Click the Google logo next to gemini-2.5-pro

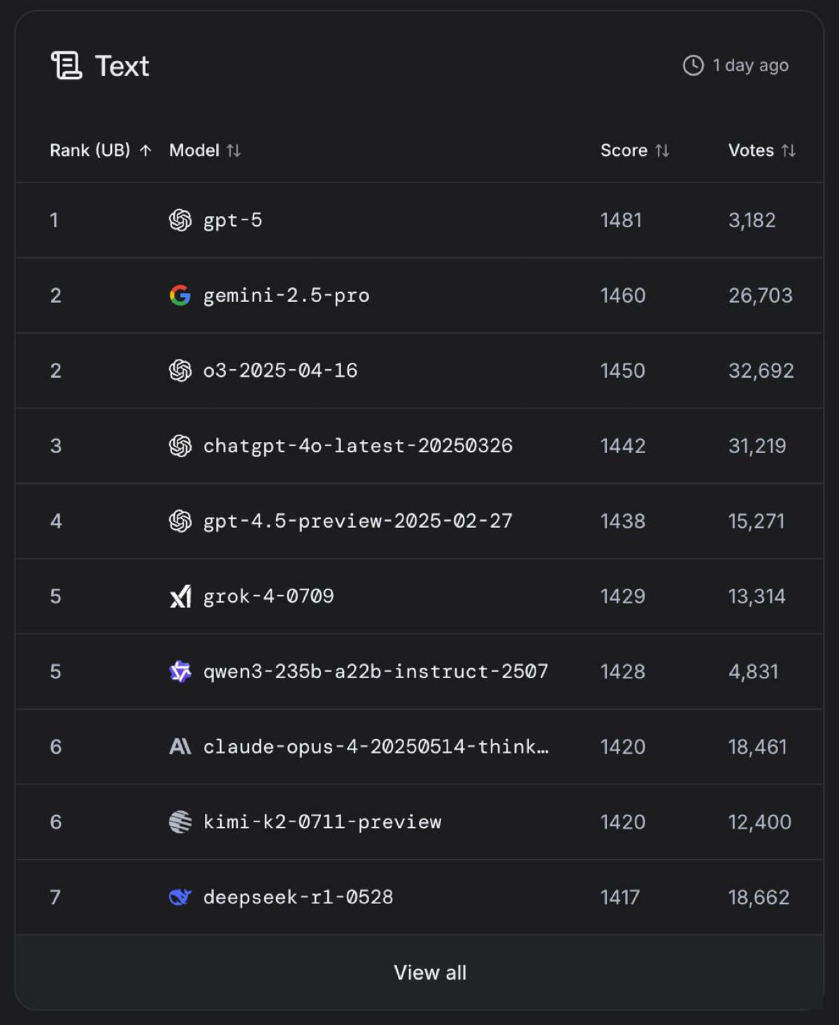180,296
